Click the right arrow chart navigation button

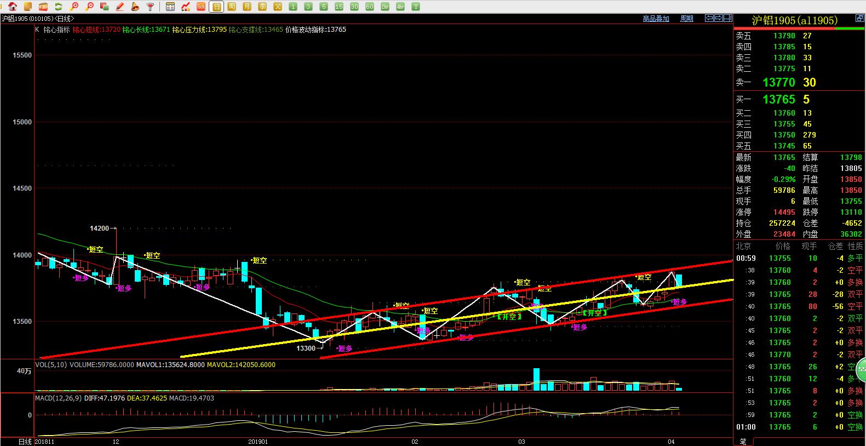pos(718,18)
